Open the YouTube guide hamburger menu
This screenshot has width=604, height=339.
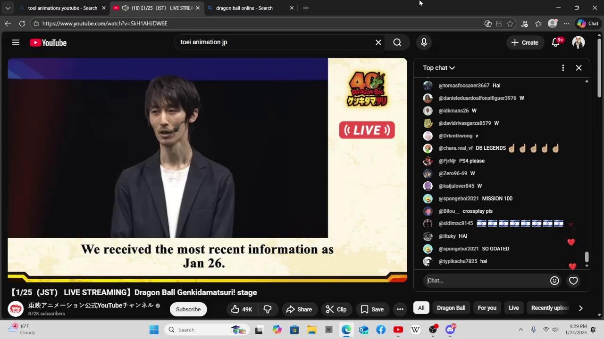(16, 42)
